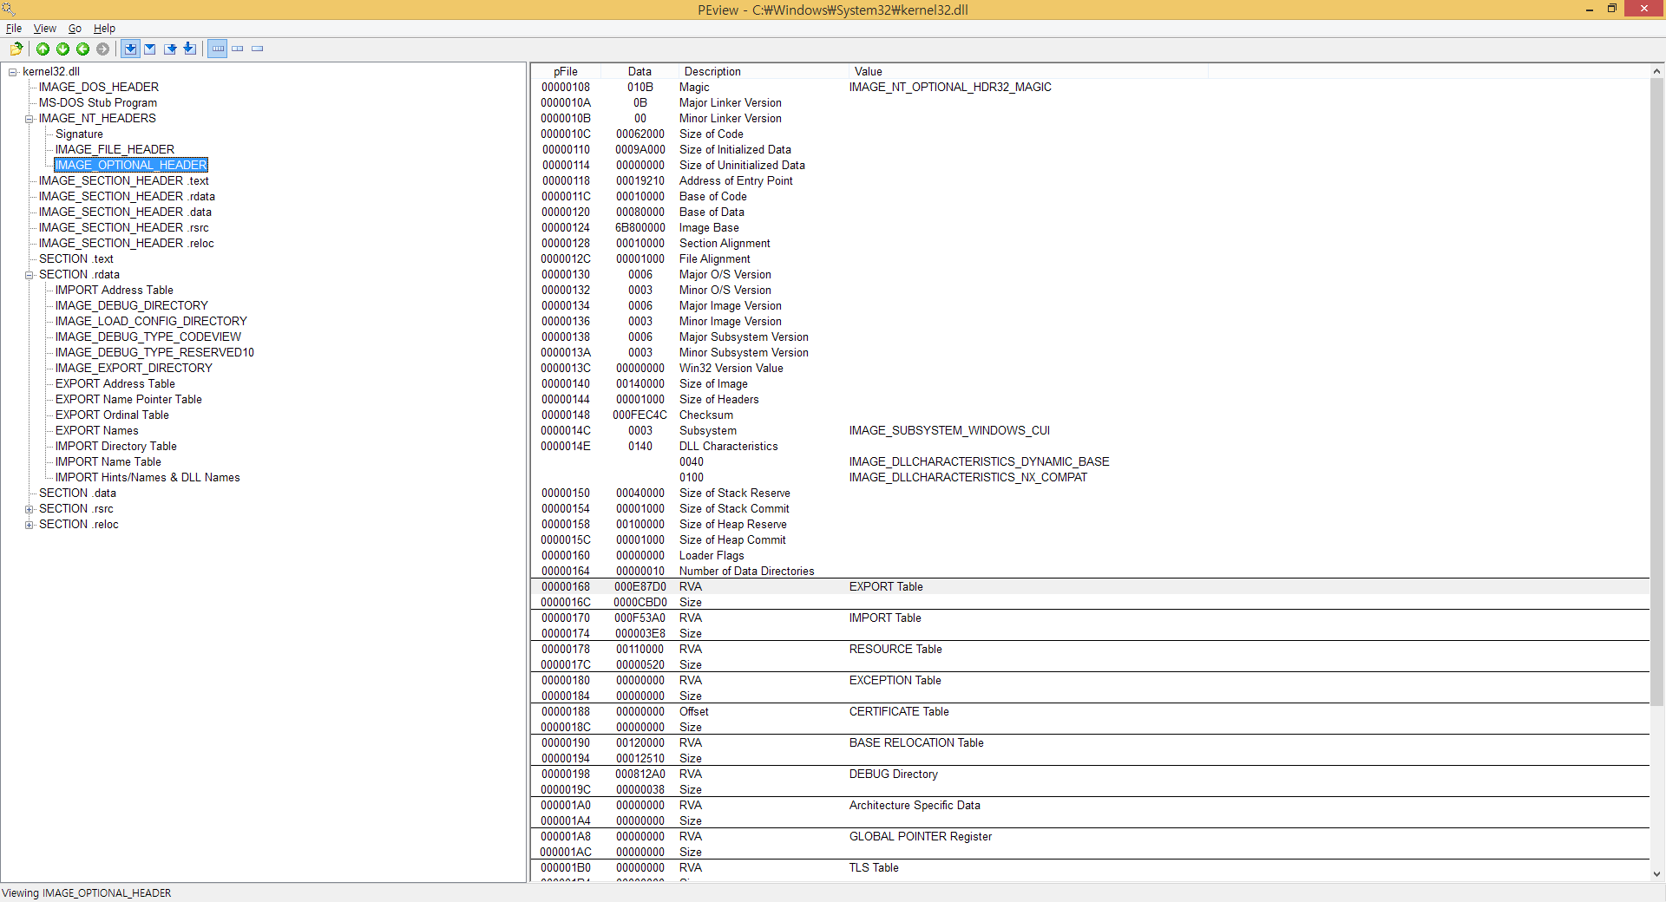
Task: Click the vertical scrollbar thumb in right pane
Action: tap(1656, 390)
